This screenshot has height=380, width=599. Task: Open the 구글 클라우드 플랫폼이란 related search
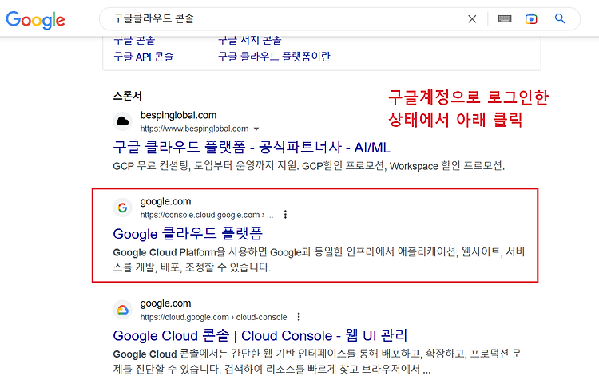tap(274, 57)
